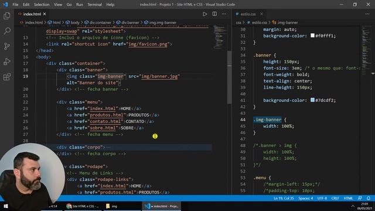Screen dimensions: 375x211
Task: Select the div.banner breadcrumb item
Action: [130, 22]
